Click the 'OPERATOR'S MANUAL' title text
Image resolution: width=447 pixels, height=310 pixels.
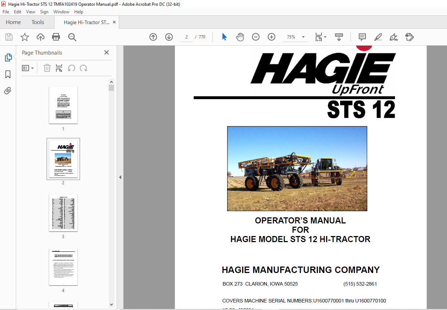tap(300, 221)
